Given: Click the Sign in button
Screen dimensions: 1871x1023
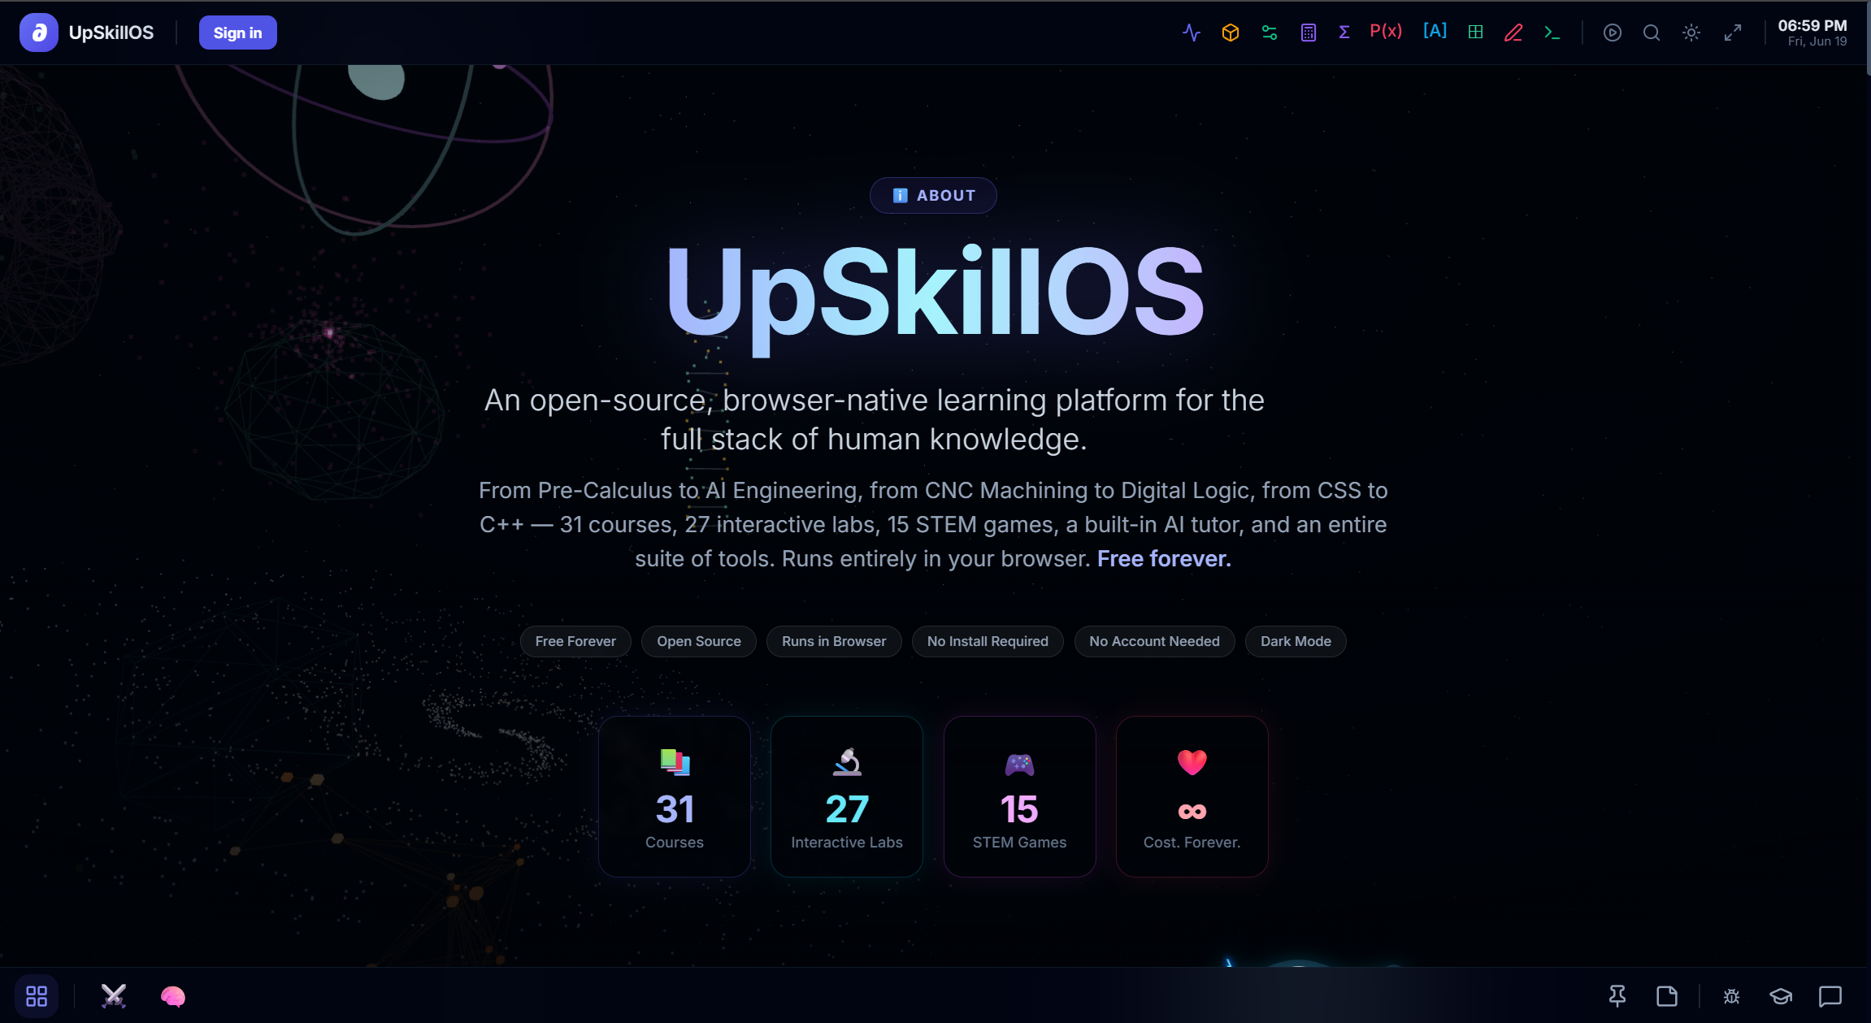Looking at the screenshot, I should pyautogui.click(x=237, y=33).
